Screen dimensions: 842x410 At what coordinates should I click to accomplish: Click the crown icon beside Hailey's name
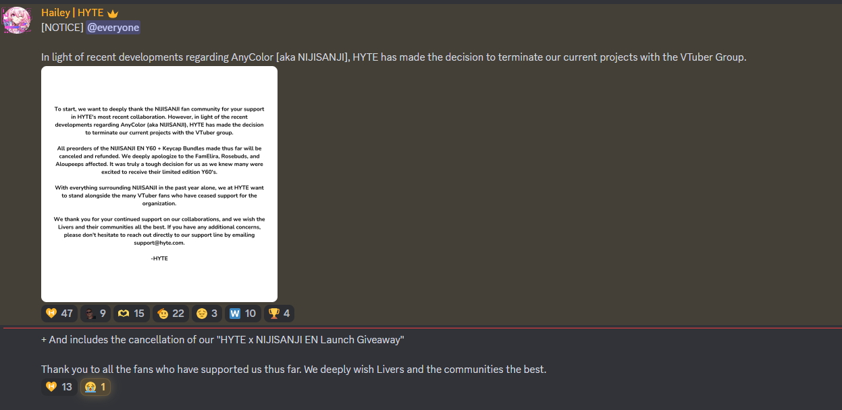pyautogui.click(x=113, y=13)
